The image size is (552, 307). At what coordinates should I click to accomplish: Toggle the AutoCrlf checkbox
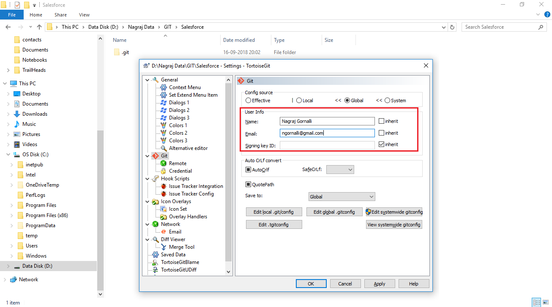249,170
